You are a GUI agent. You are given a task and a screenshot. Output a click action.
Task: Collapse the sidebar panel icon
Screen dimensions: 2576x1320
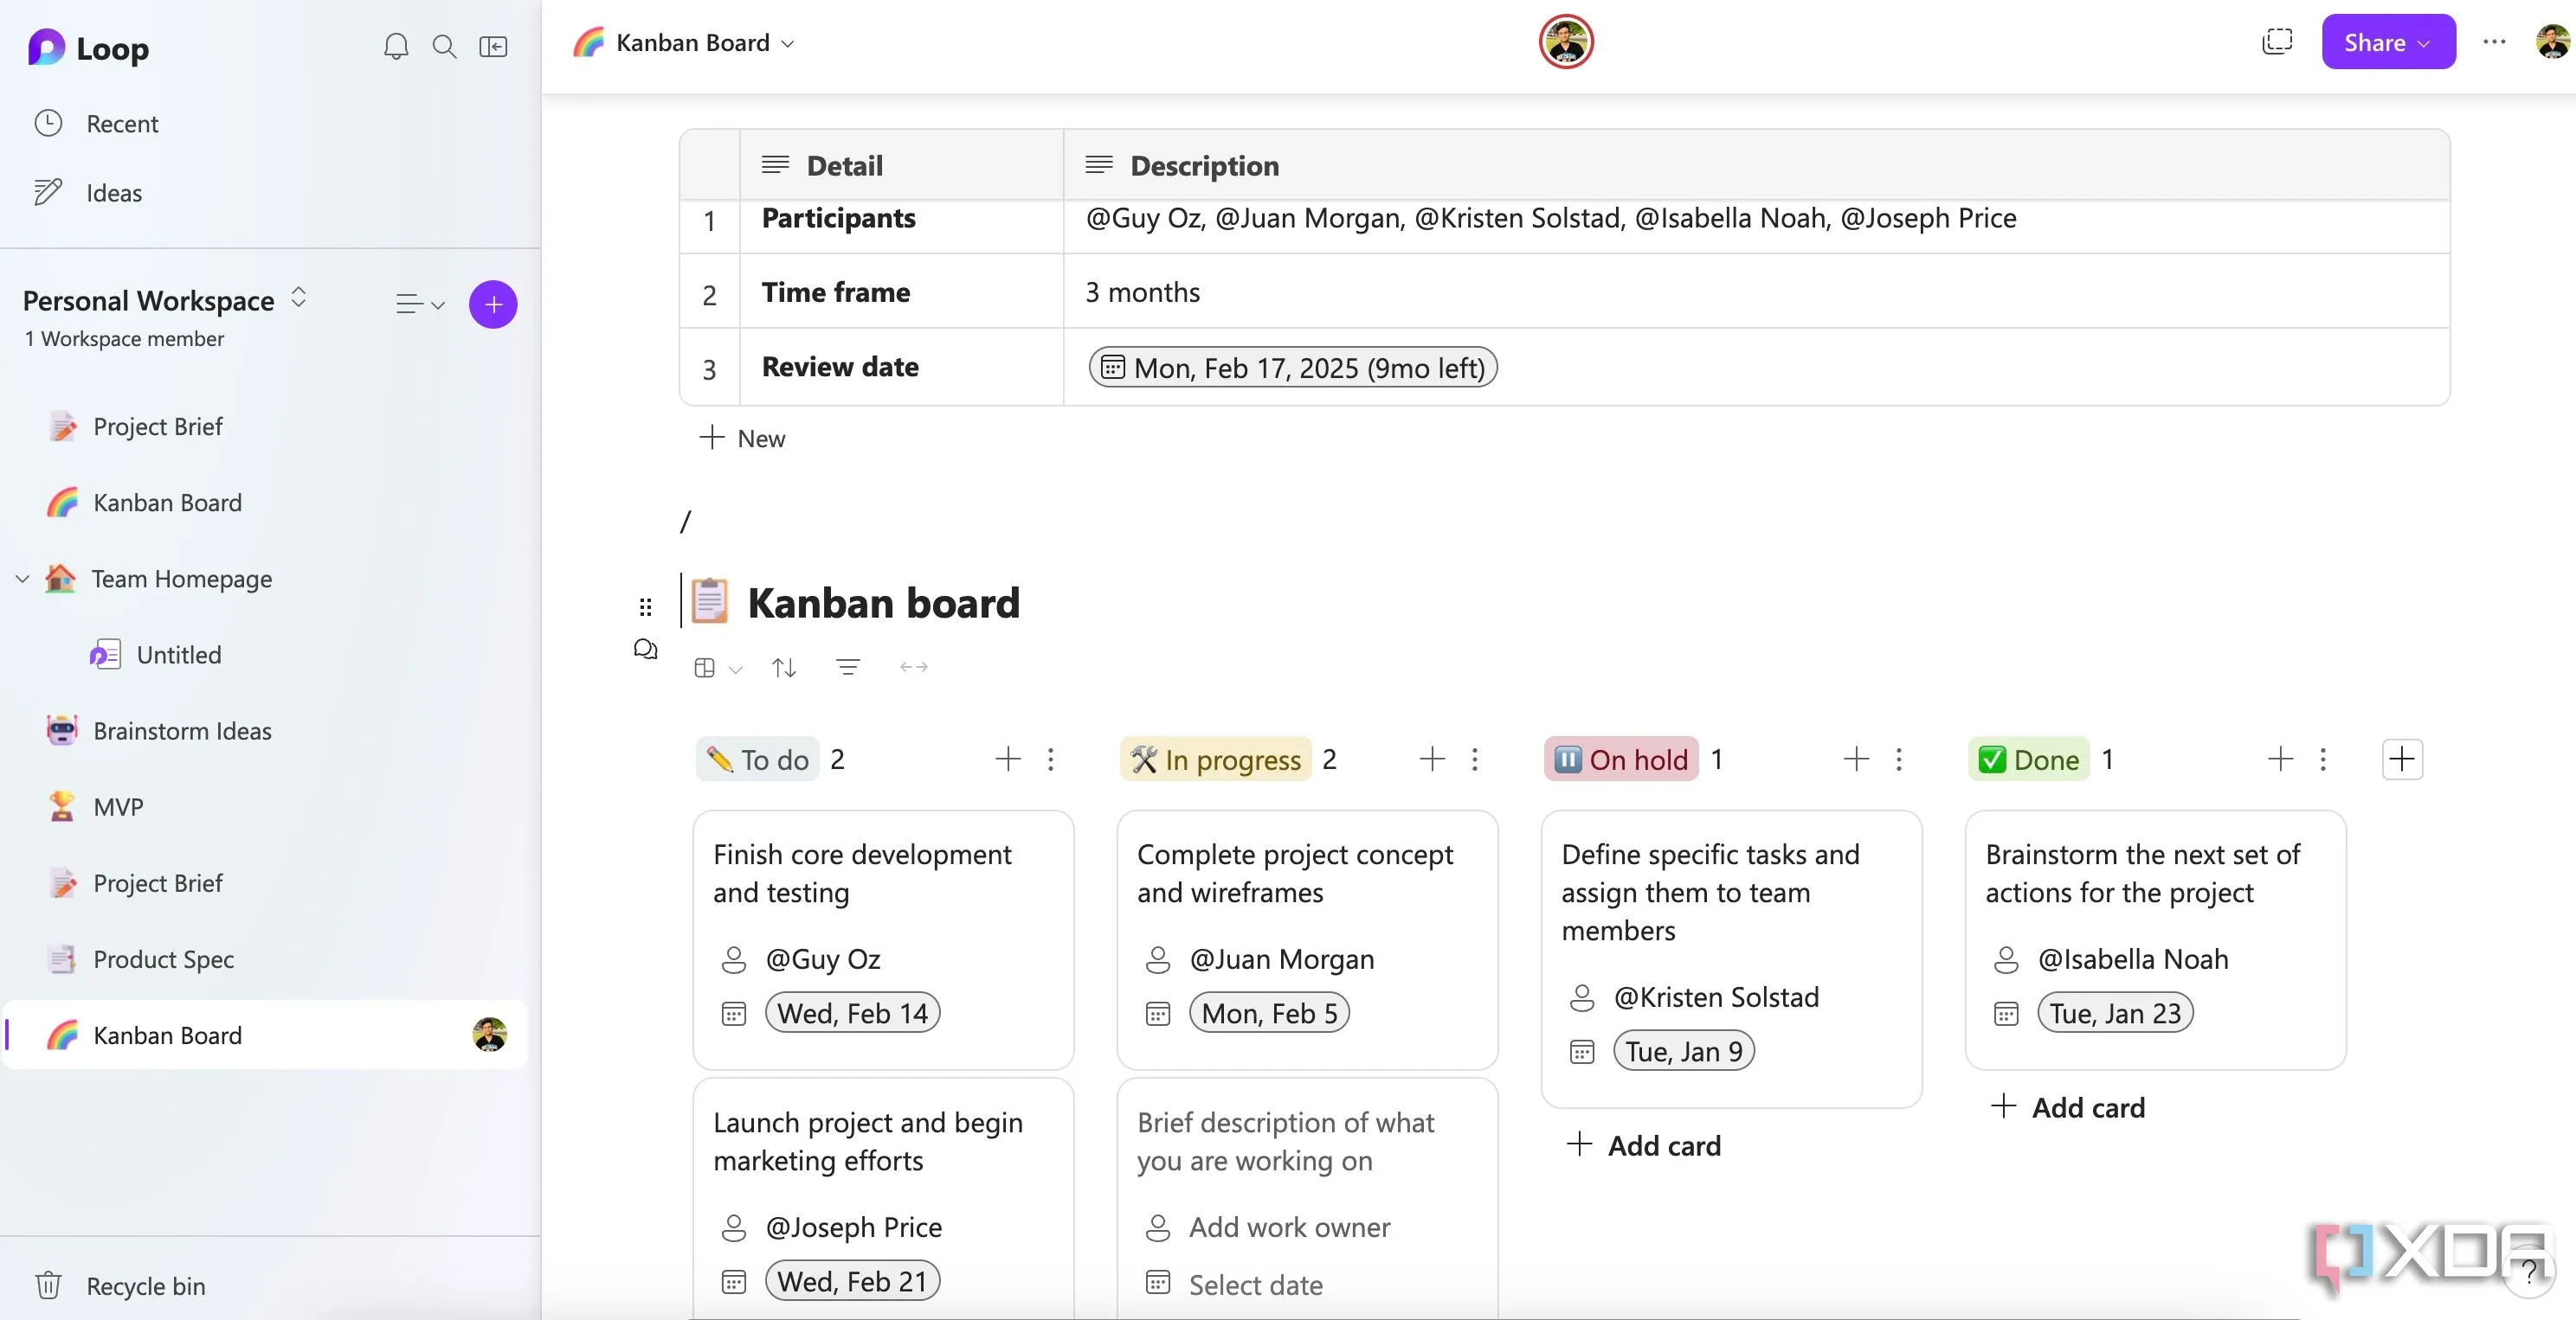pos(493,46)
